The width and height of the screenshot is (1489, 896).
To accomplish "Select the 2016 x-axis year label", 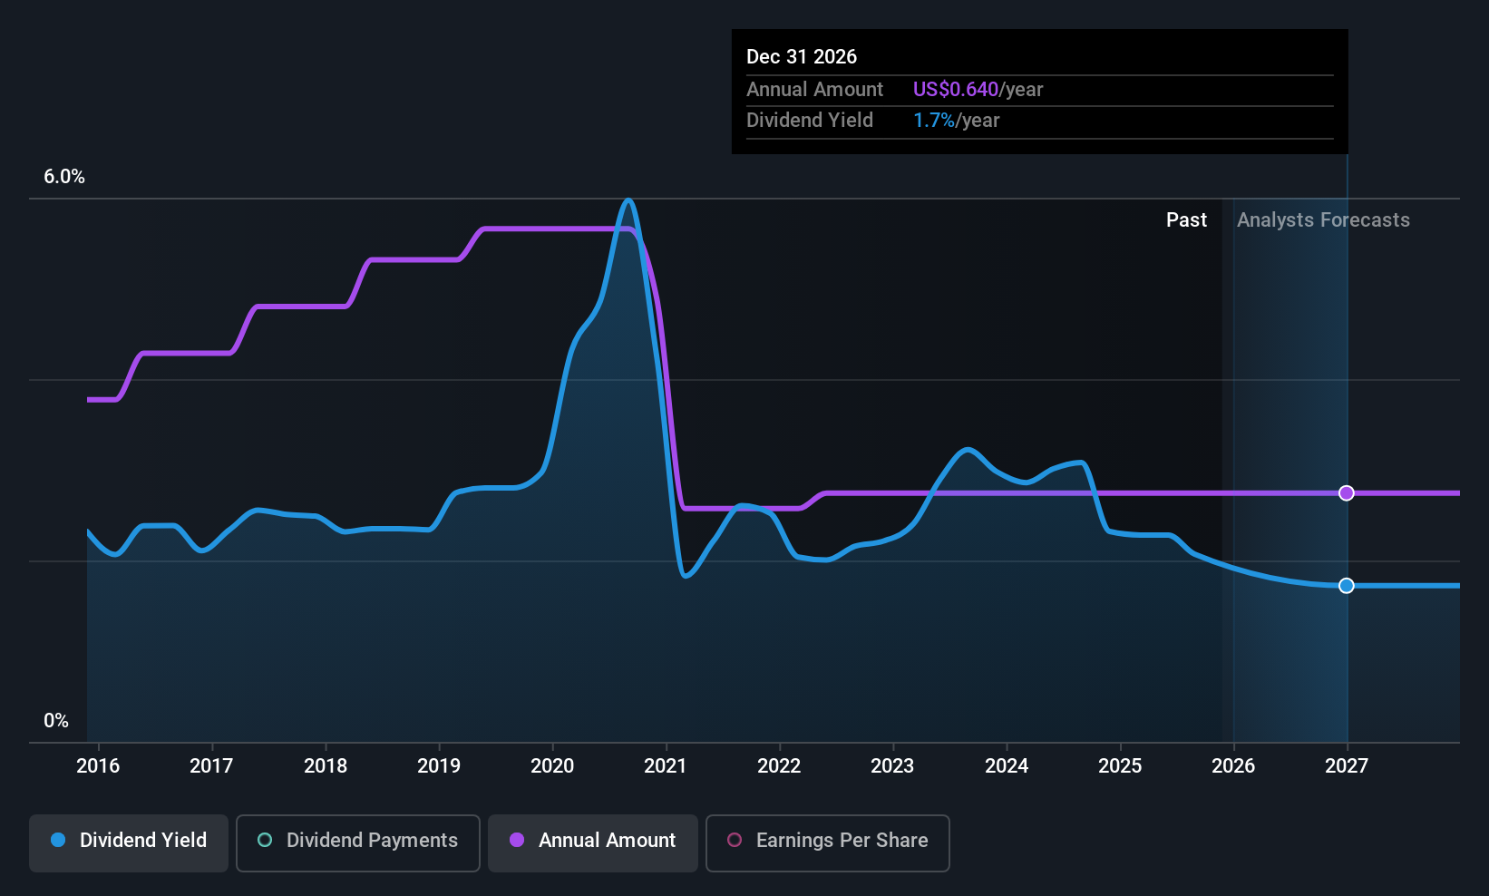I will click(98, 766).
